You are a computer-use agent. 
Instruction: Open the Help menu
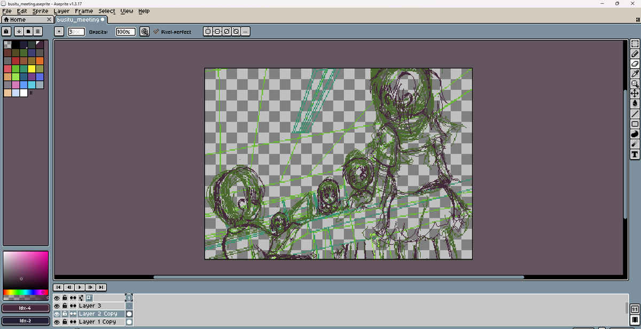tap(144, 11)
